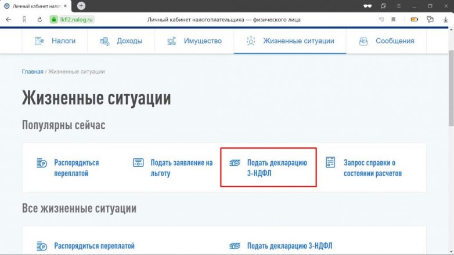Click the ruble icon for Распорядиться переплатой in popular section
The width and height of the screenshot is (454, 255).
coord(42,163)
